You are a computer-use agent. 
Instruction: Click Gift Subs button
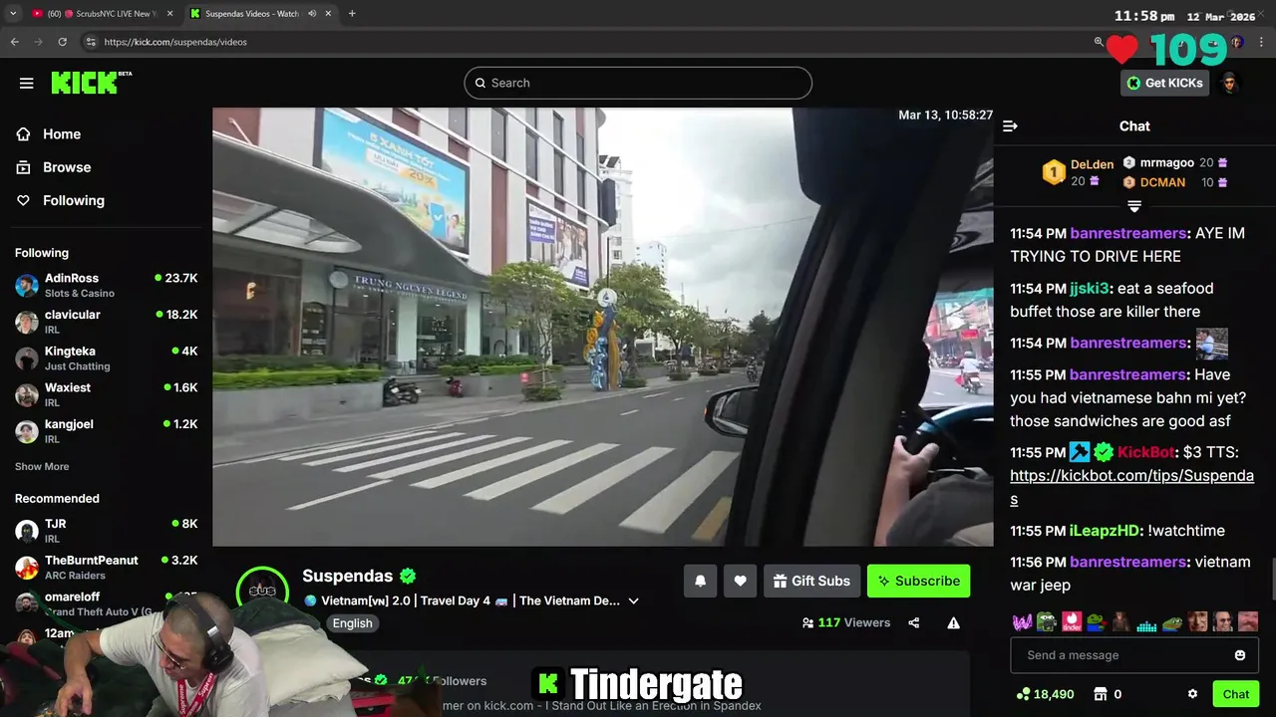tap(810, 581)
